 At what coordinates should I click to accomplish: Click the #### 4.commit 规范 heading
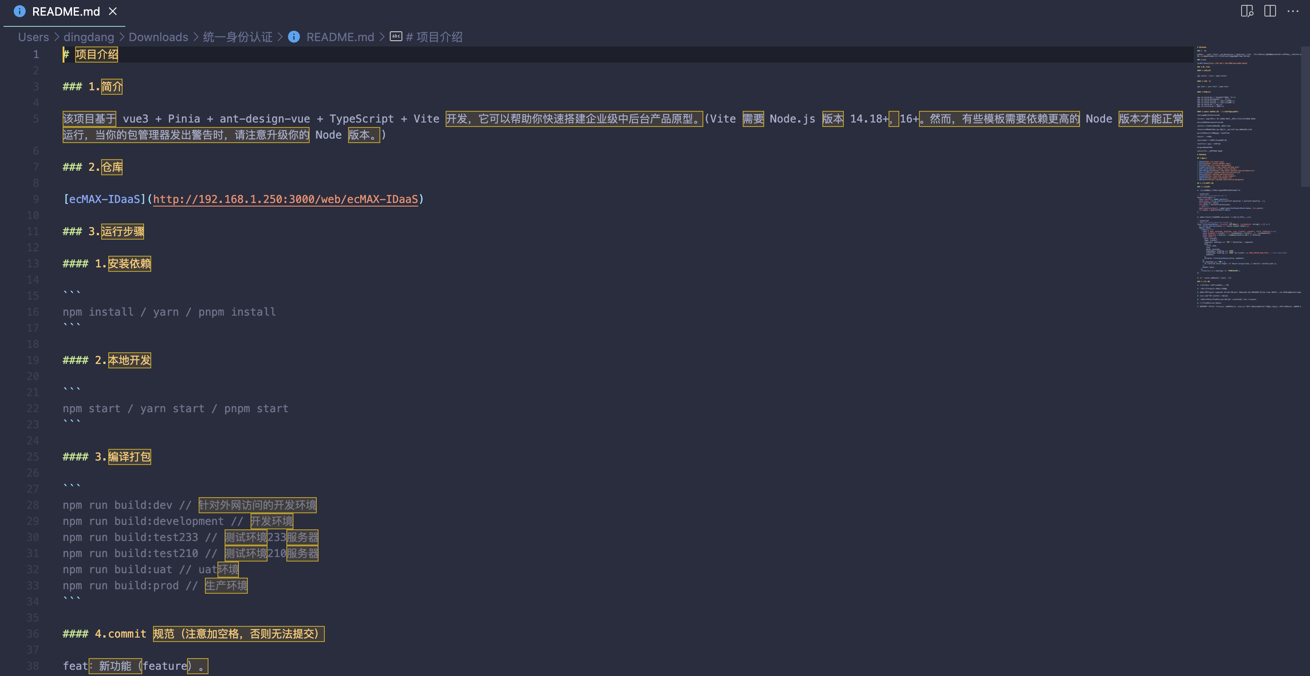[x=193, y=634]
